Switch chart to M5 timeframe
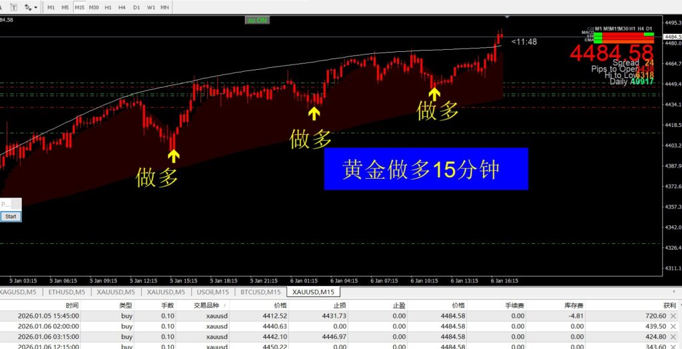 [x=65, y=7]
